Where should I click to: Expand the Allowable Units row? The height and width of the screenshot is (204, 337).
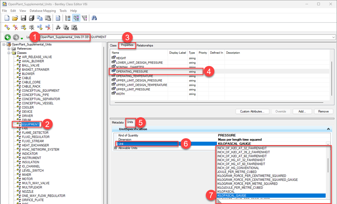115,148
